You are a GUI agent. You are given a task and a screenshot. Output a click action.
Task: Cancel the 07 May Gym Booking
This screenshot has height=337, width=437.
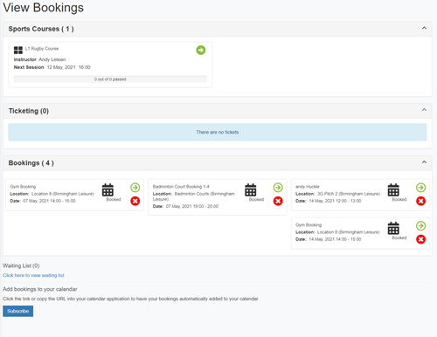tap(135, 201)
